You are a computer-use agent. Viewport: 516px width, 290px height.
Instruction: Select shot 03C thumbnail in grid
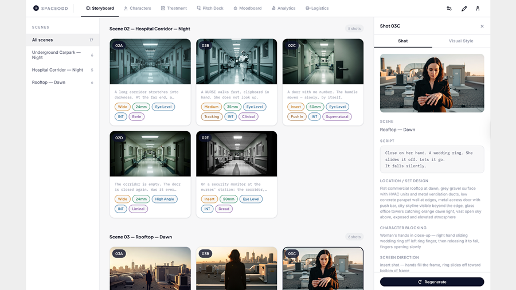pyautogui.click(x=323, y=268)
